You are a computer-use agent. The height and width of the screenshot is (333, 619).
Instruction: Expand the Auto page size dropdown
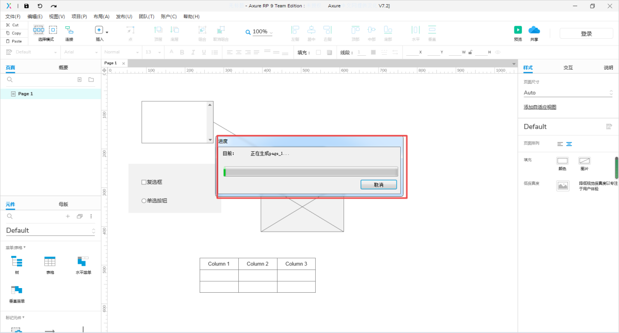[x=567, y=93]
